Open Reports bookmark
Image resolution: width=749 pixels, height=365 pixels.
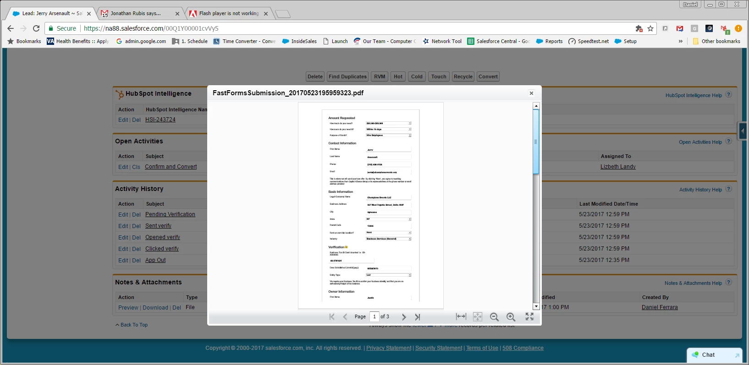pyautogui.click(x=549, y=41)
